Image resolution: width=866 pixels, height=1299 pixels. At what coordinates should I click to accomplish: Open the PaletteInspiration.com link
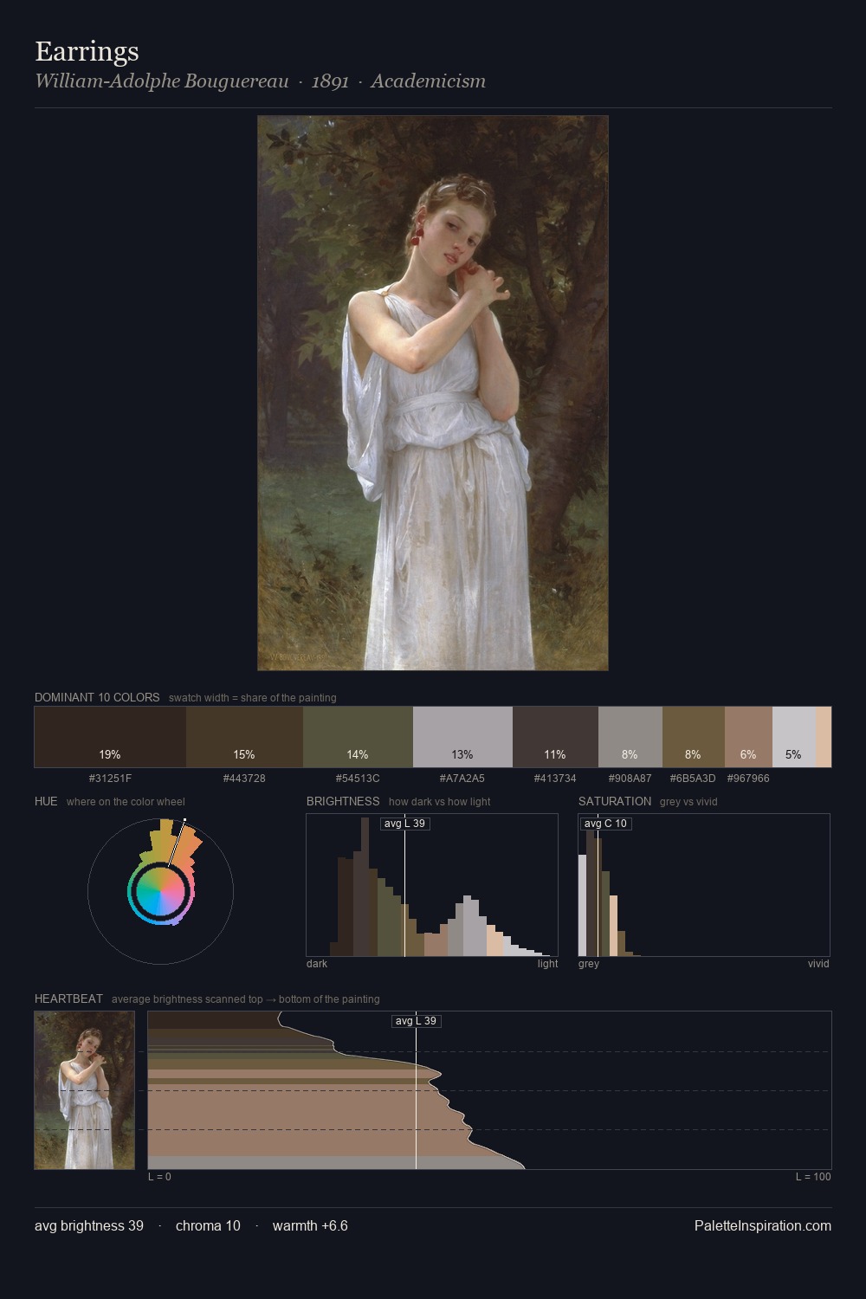(763, 1225)
